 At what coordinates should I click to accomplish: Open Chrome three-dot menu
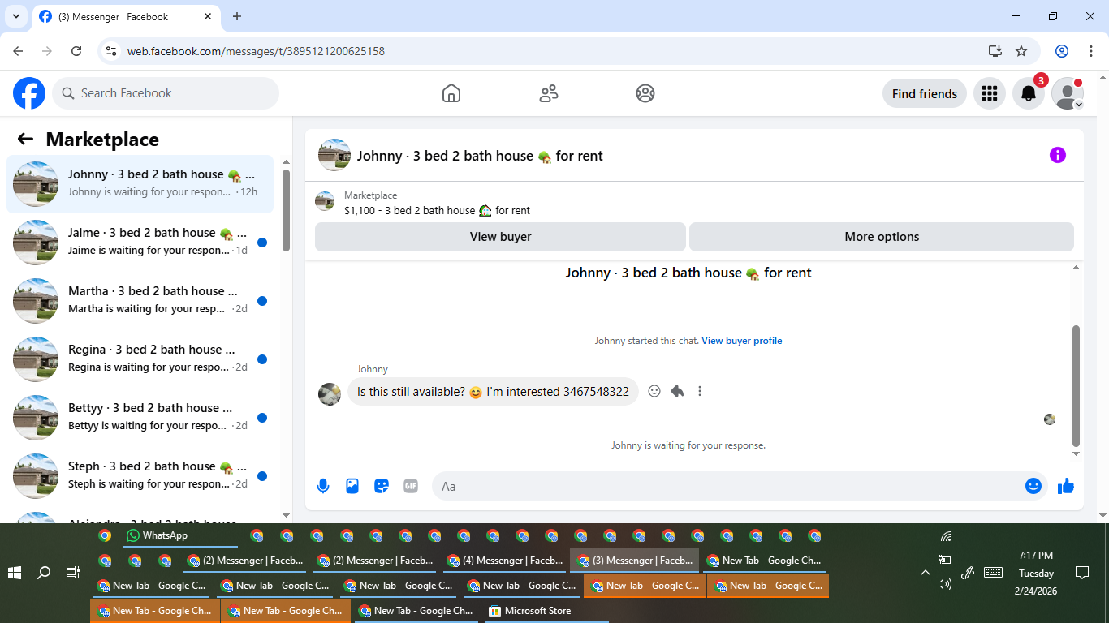coord(1091,51)
